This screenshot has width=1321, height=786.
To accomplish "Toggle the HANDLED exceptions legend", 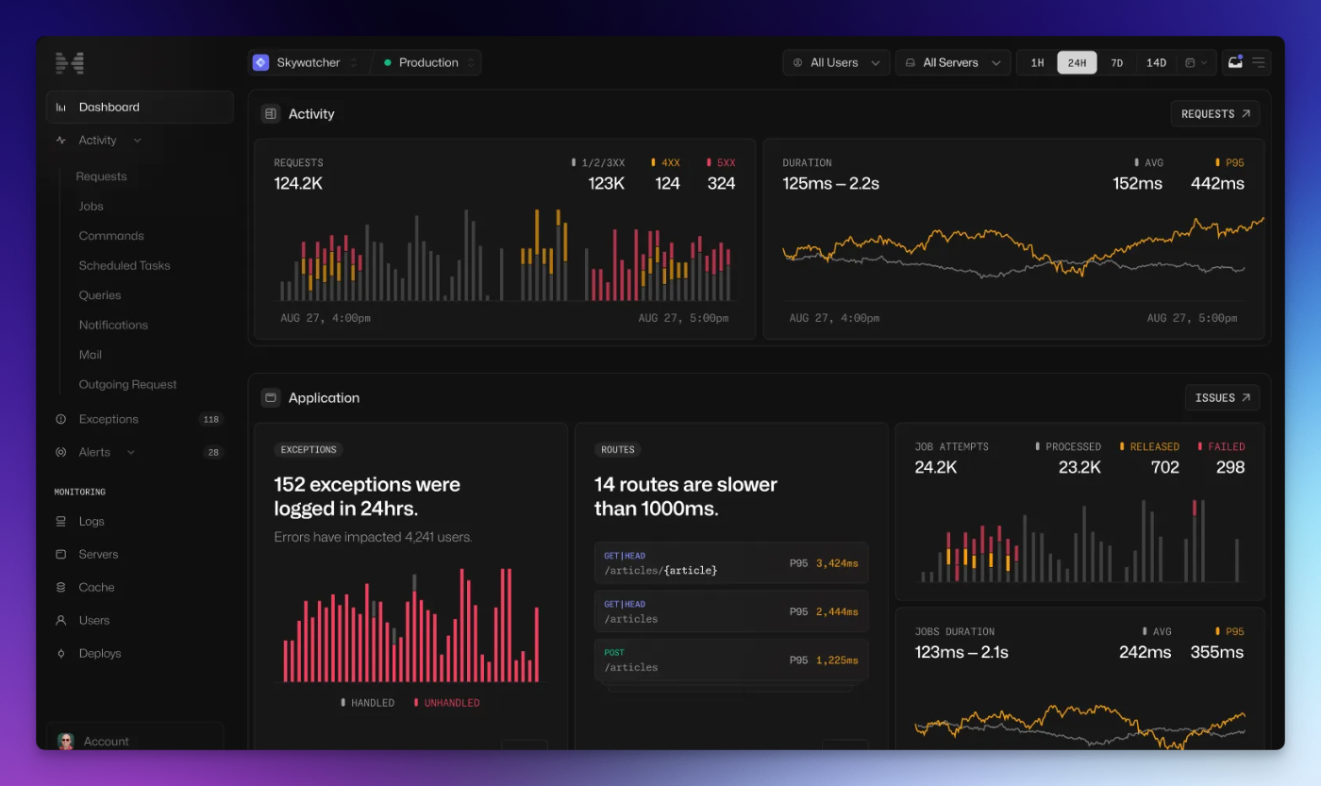I will point(368,703).
